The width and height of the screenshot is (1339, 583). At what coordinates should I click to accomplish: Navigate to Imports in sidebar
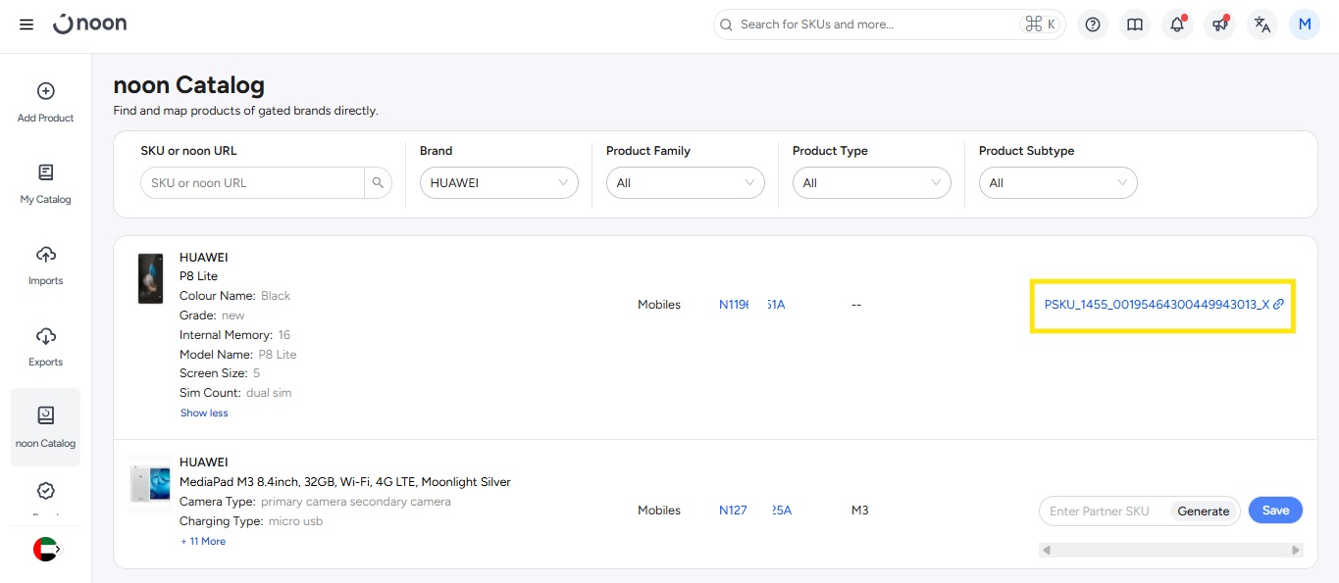46,265
